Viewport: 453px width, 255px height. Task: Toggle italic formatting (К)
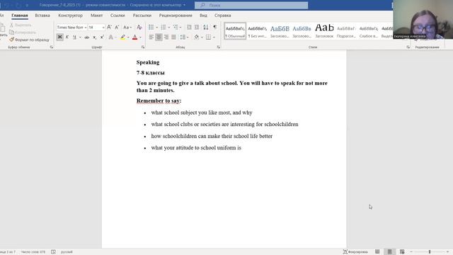67,37
